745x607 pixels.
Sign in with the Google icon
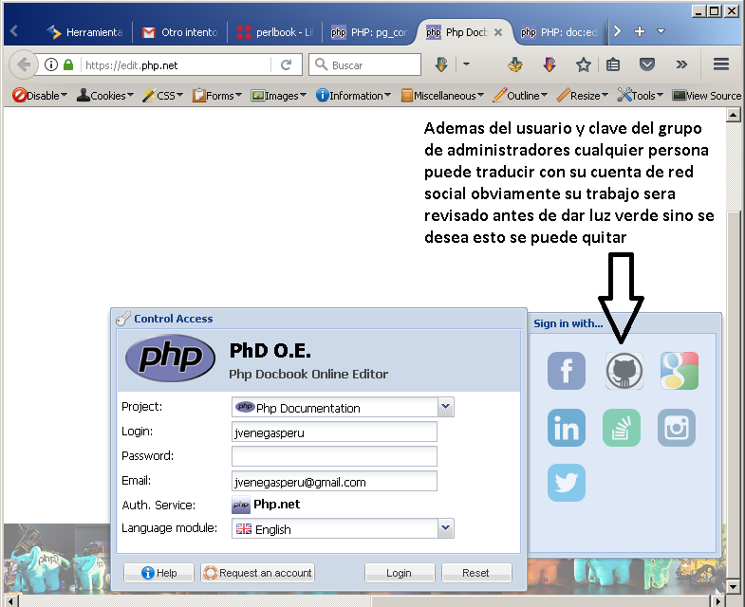click(x=680, y=371)
